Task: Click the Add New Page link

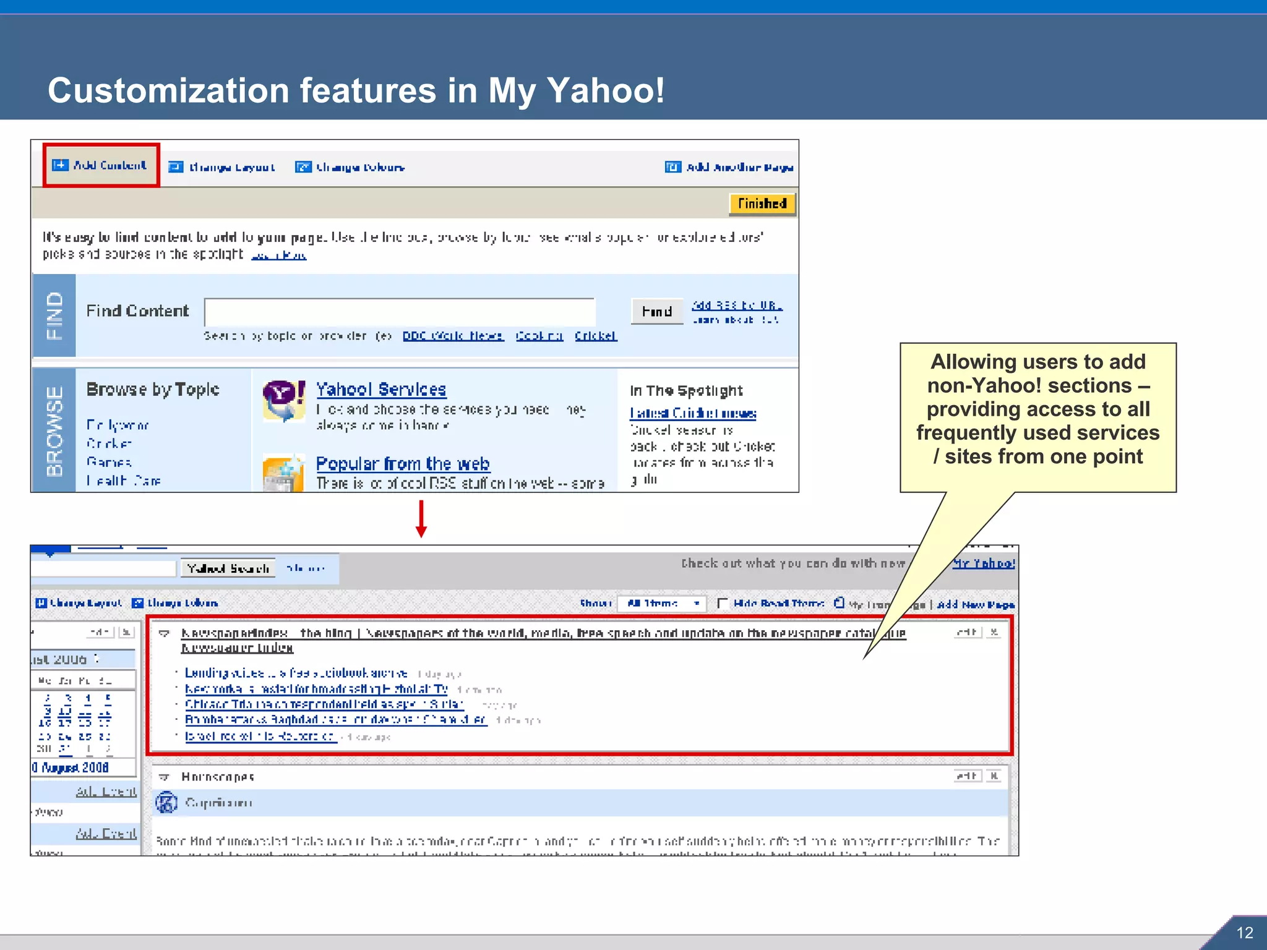Action: click(x=976, y=604)
